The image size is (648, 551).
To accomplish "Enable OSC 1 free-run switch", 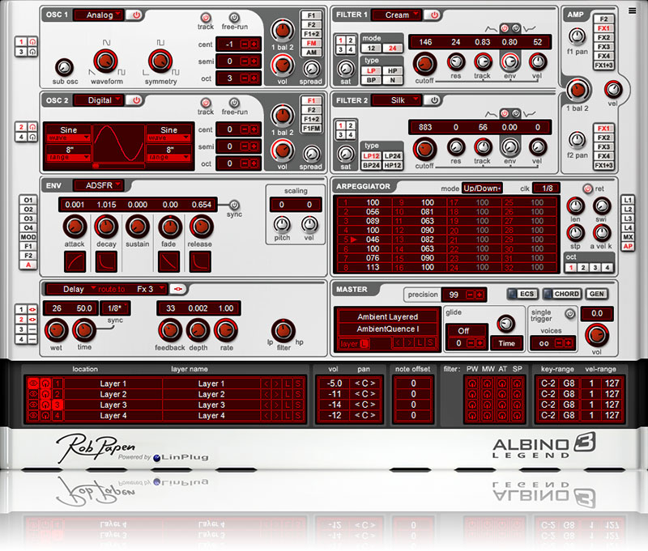I will [x=235, y=17].
